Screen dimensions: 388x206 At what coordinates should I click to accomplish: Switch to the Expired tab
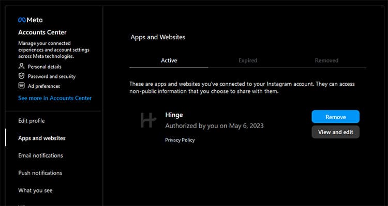click(x=248, y=60)
